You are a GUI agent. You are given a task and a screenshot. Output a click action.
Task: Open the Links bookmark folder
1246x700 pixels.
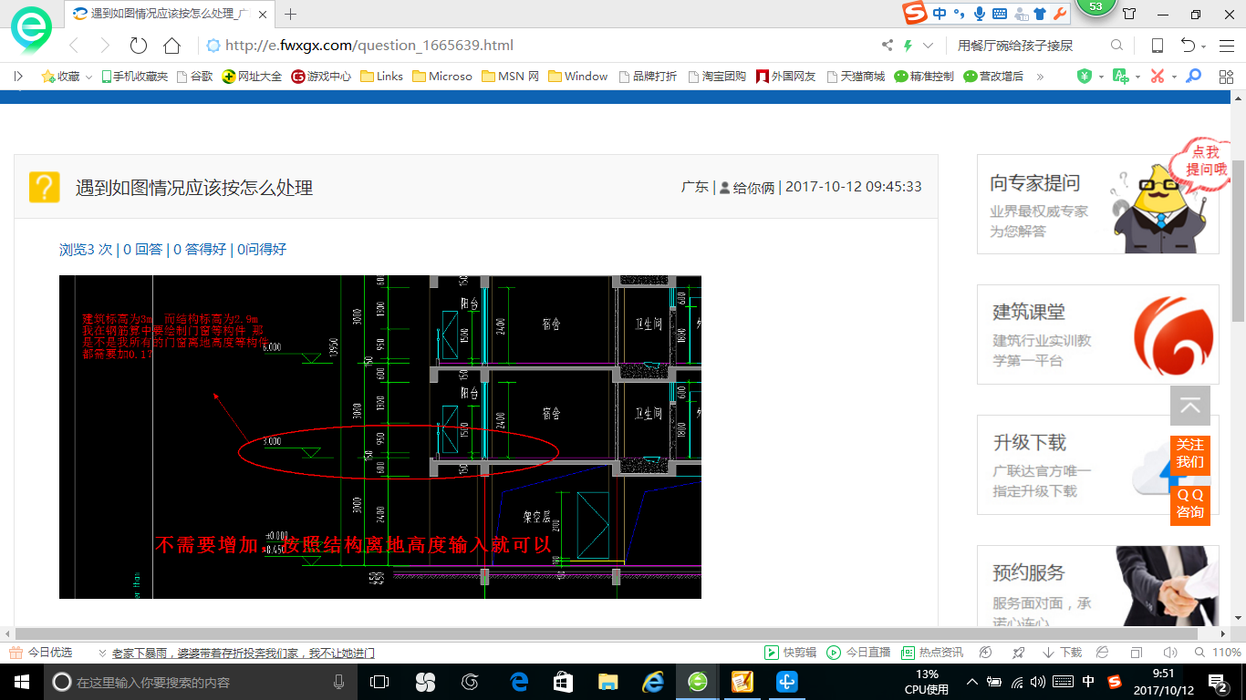pyautogui.click(x=381, y=77)
